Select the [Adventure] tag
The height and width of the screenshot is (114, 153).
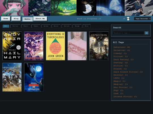[119, 47]
